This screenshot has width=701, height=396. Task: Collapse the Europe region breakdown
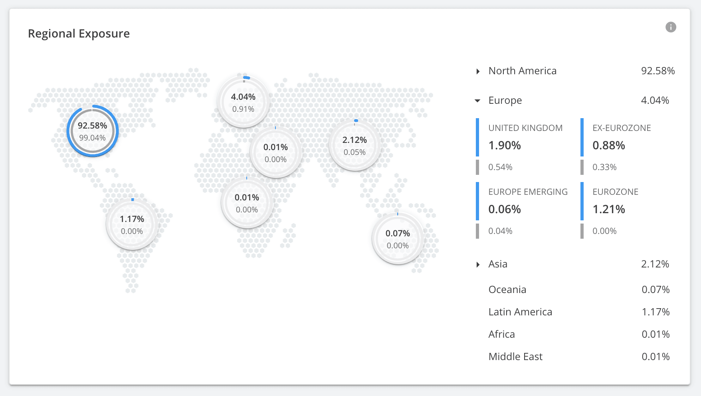coord(477,101)
